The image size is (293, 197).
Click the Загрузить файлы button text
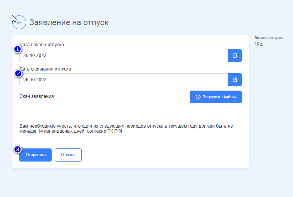219,97
